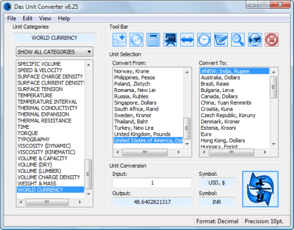Click category list scroll down arrow
This screenshot has height=230, width=294.
pos(88,194)
